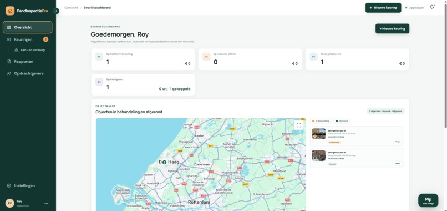Open the Openstaande offertes card

(250, 59)
